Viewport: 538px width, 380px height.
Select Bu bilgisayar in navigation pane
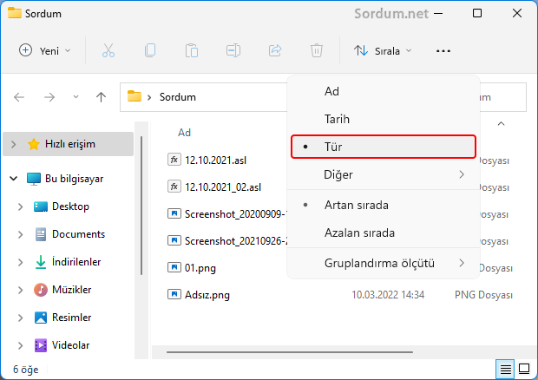point(74,179)
